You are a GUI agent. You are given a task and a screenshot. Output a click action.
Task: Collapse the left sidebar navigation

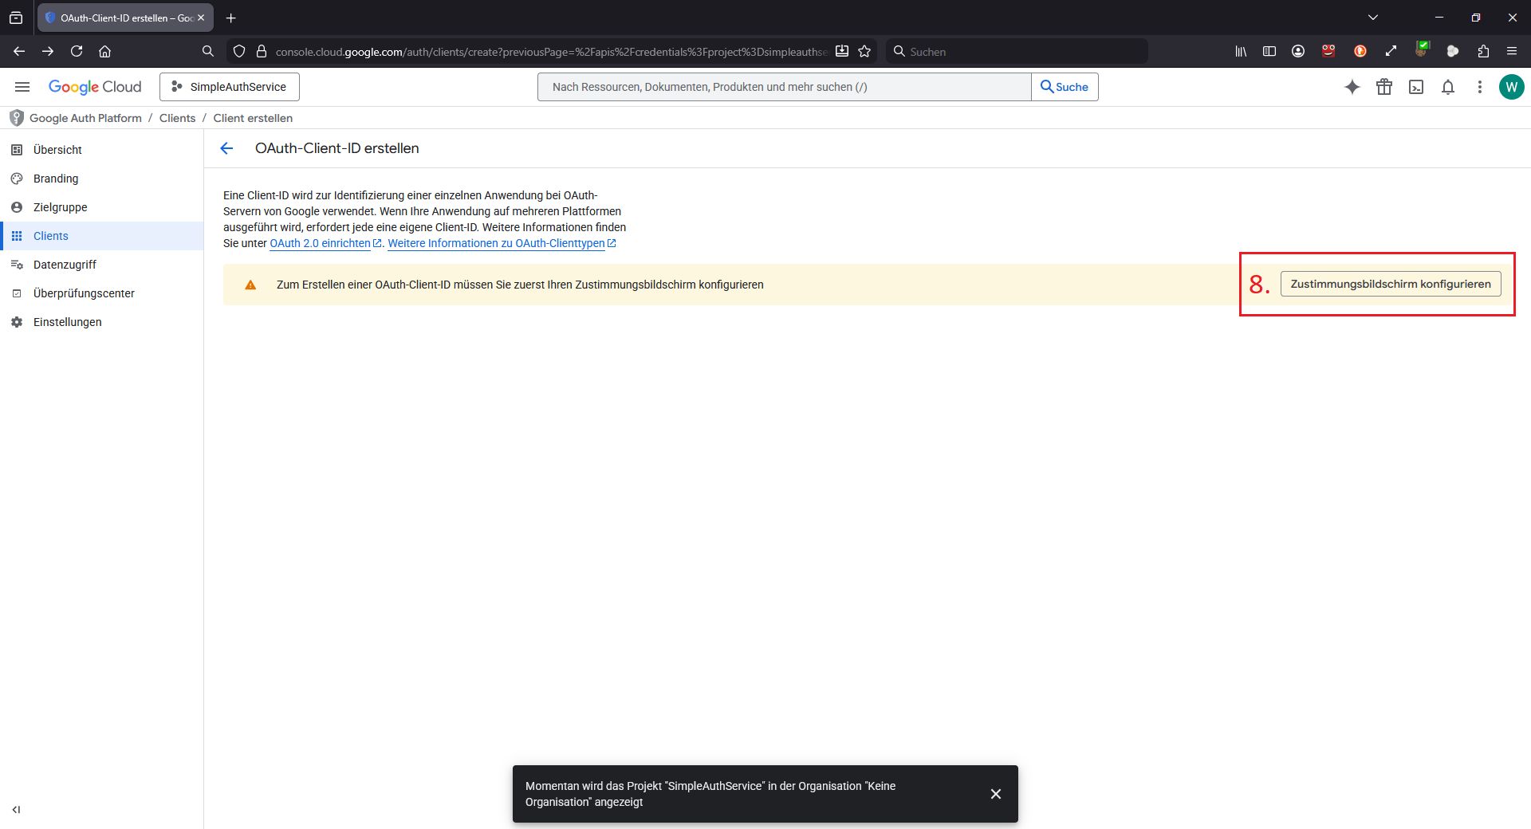tap(16, 810)
